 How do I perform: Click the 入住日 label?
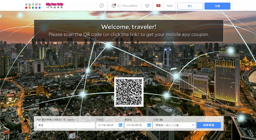100,120
